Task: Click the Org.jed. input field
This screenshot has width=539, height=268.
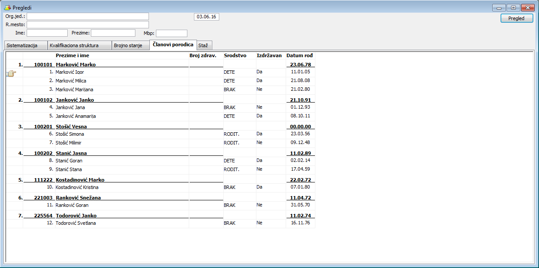Action: [88, 17]
